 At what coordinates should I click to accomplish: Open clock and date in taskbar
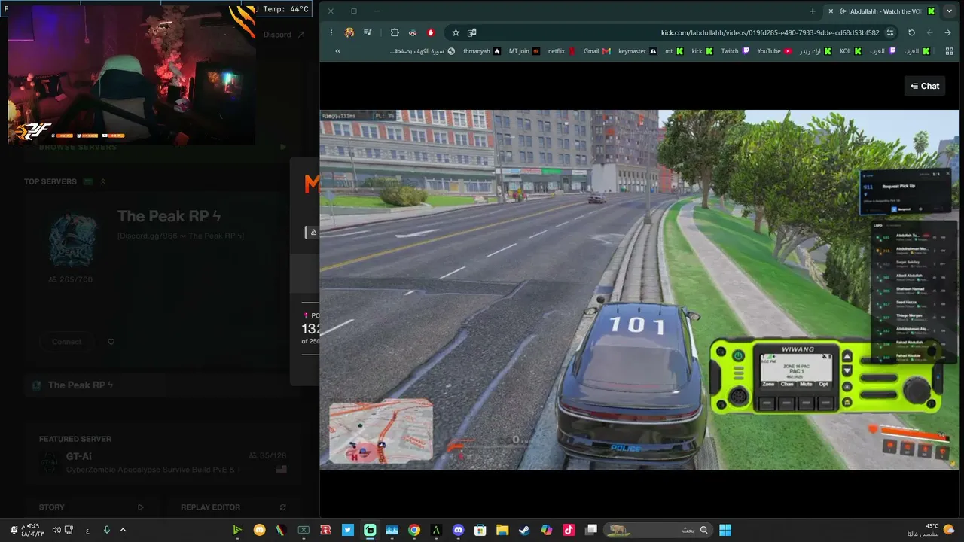point(33,530)
